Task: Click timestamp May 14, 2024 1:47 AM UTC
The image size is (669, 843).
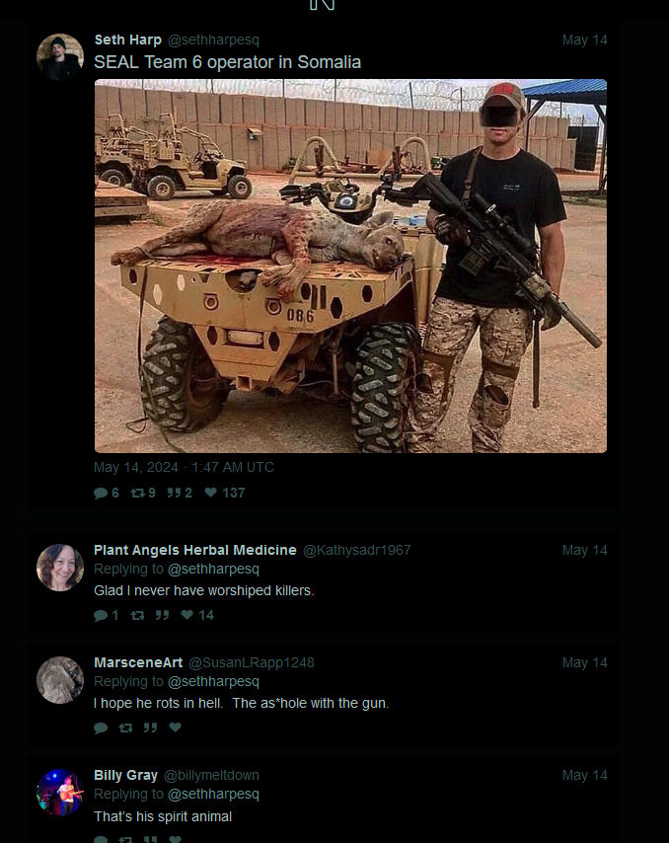Action: coord(184,467)
